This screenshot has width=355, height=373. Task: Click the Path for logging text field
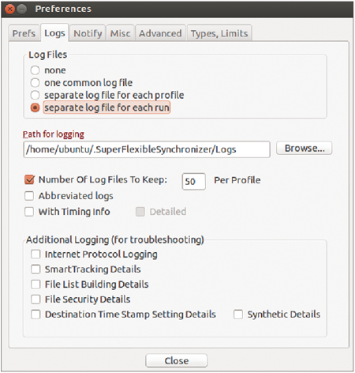[147, 149]
